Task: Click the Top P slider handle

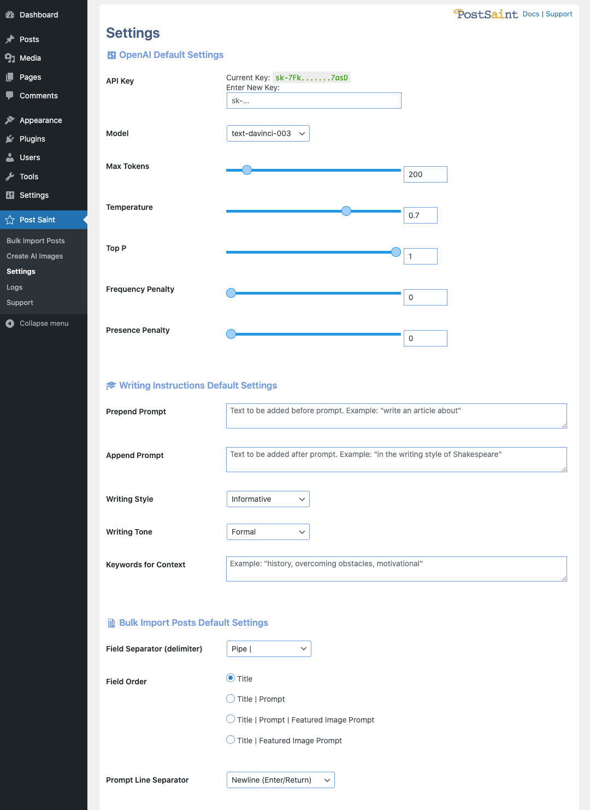Action: (x=396, y=252)
